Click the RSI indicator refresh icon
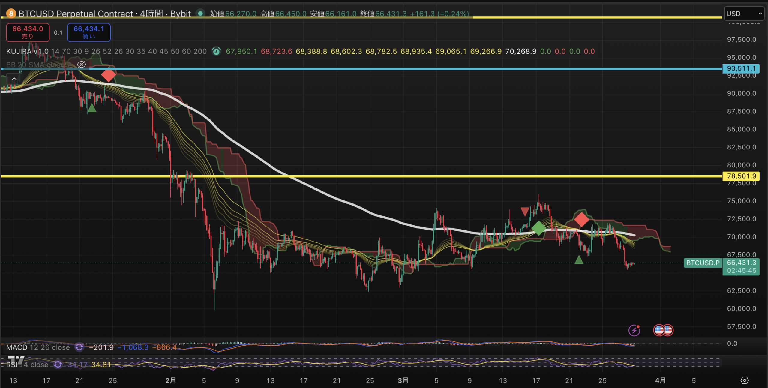 (58, 365)
